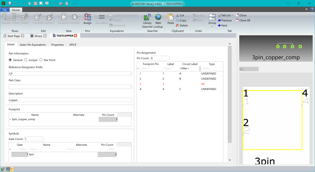Switch to the library document tab
Image resolution: width=315 pixels, height=172 pixels.
click(38, 36)
